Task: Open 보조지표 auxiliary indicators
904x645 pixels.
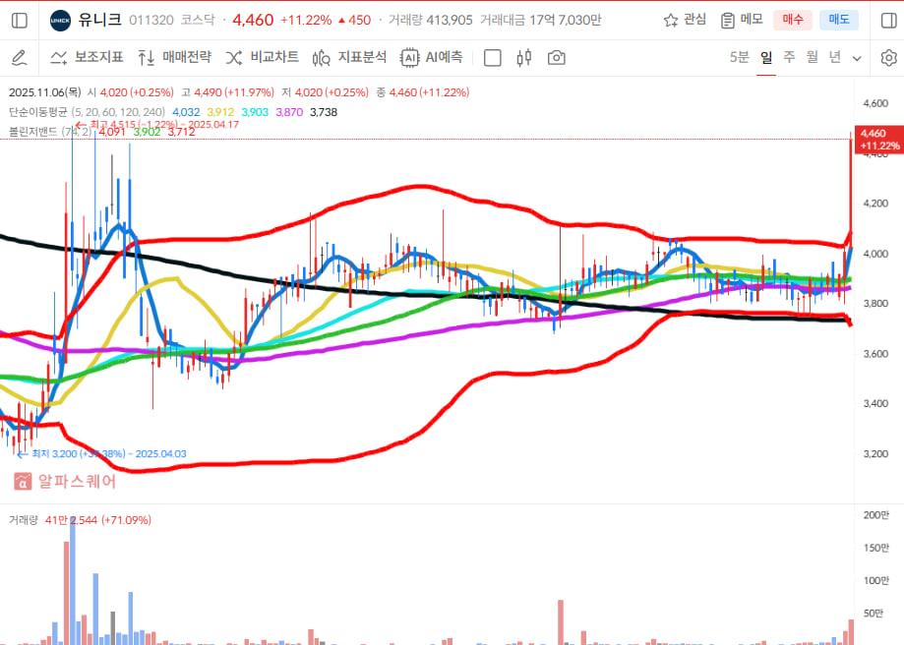Action: [87, 58]
